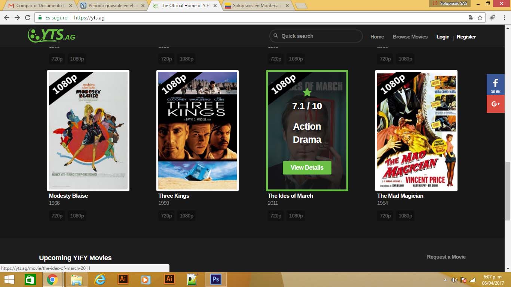Click the Solupraxis SAS profile button

[x=449, y=3]
